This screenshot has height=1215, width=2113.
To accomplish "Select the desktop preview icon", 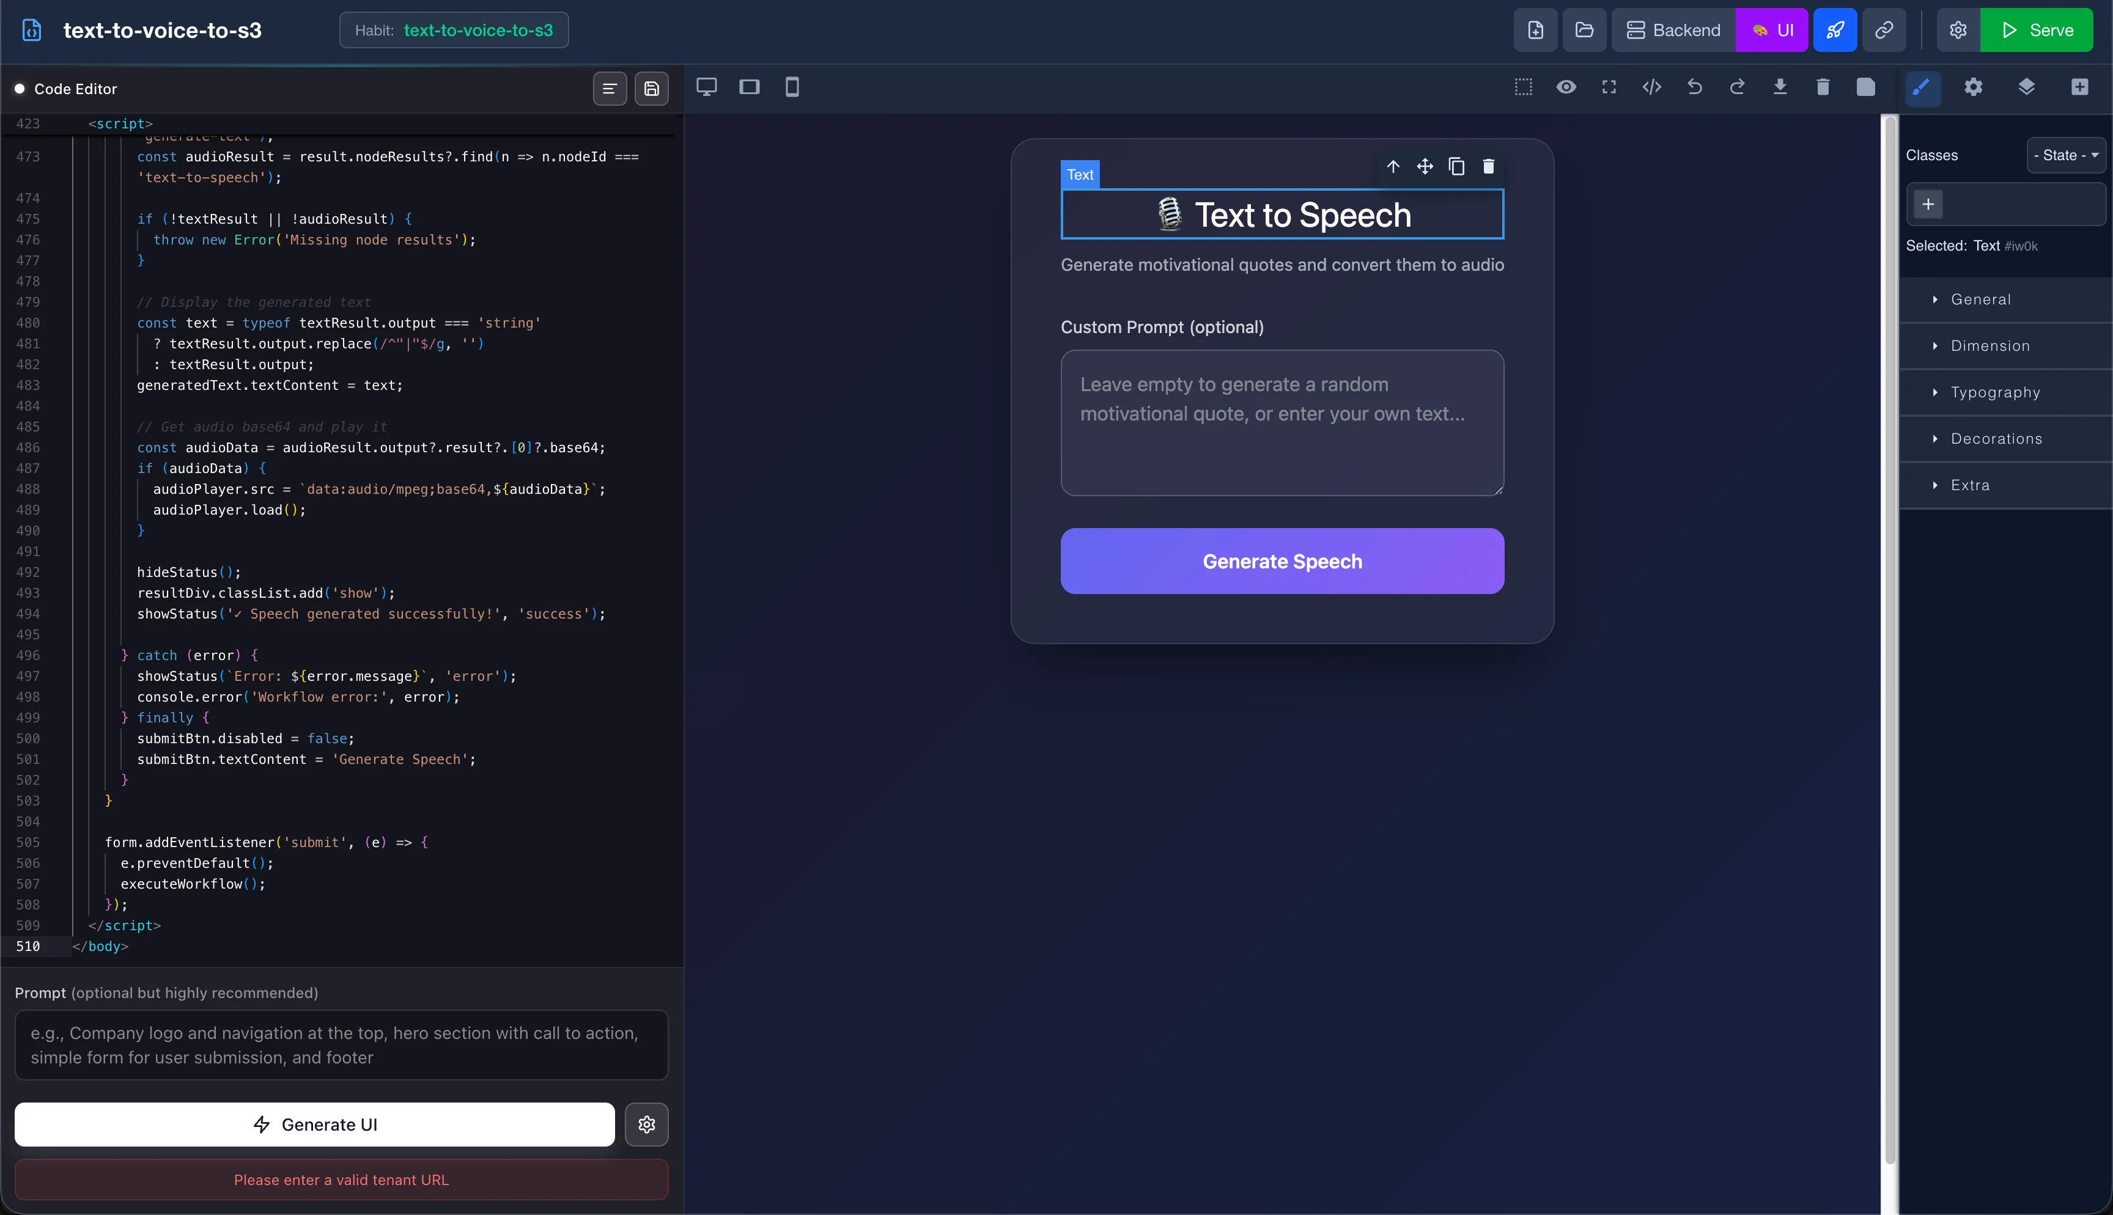I will [x=707, y=87].
